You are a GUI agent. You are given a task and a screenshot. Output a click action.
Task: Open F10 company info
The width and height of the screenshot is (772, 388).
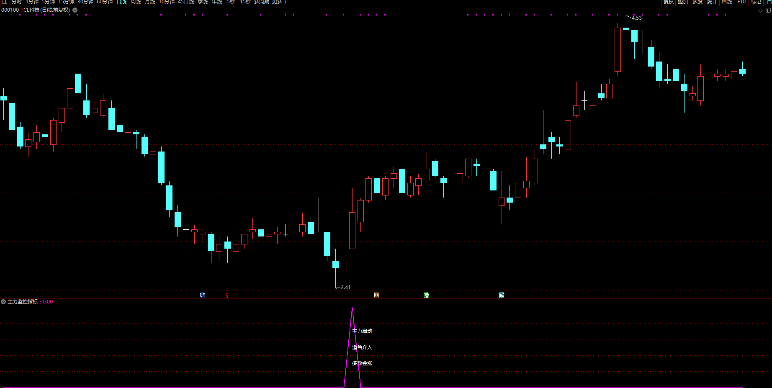[x=741, y=2]
